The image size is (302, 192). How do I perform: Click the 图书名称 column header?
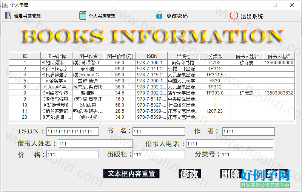[x=56, y=56]
